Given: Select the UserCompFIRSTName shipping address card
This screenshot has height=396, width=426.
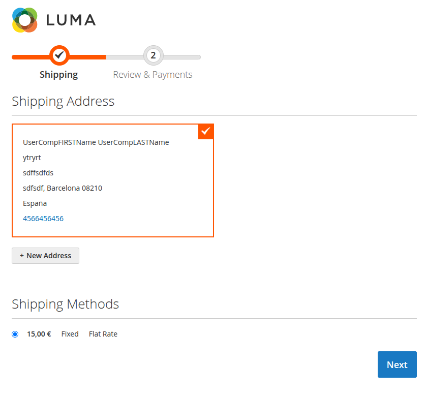Looking at the screenshot, I should tap(112, 180).
